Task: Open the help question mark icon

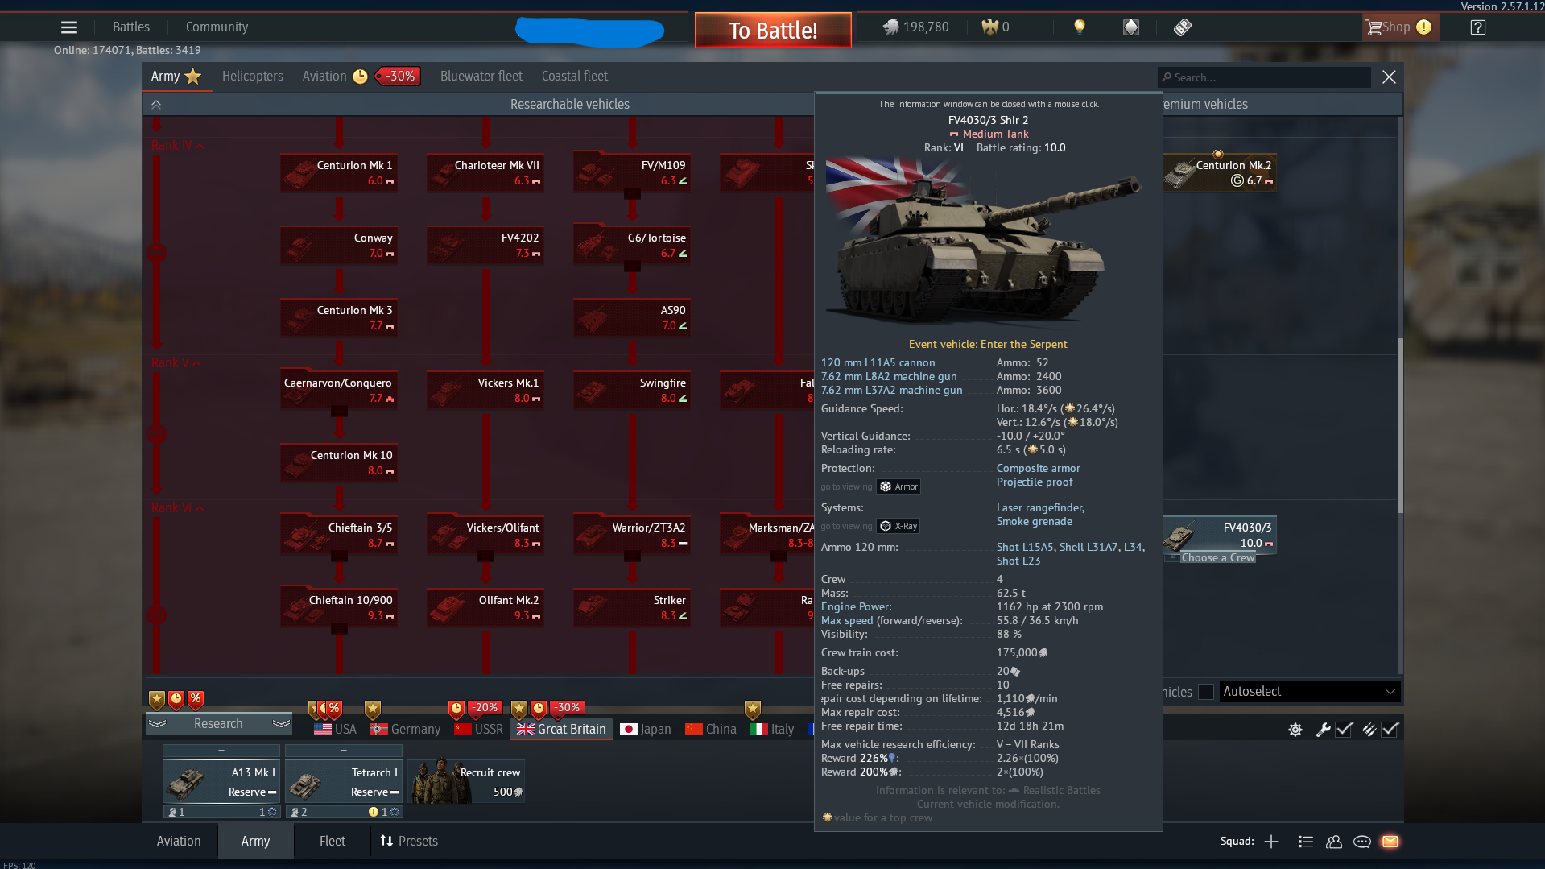Action: pos(1477,27)
